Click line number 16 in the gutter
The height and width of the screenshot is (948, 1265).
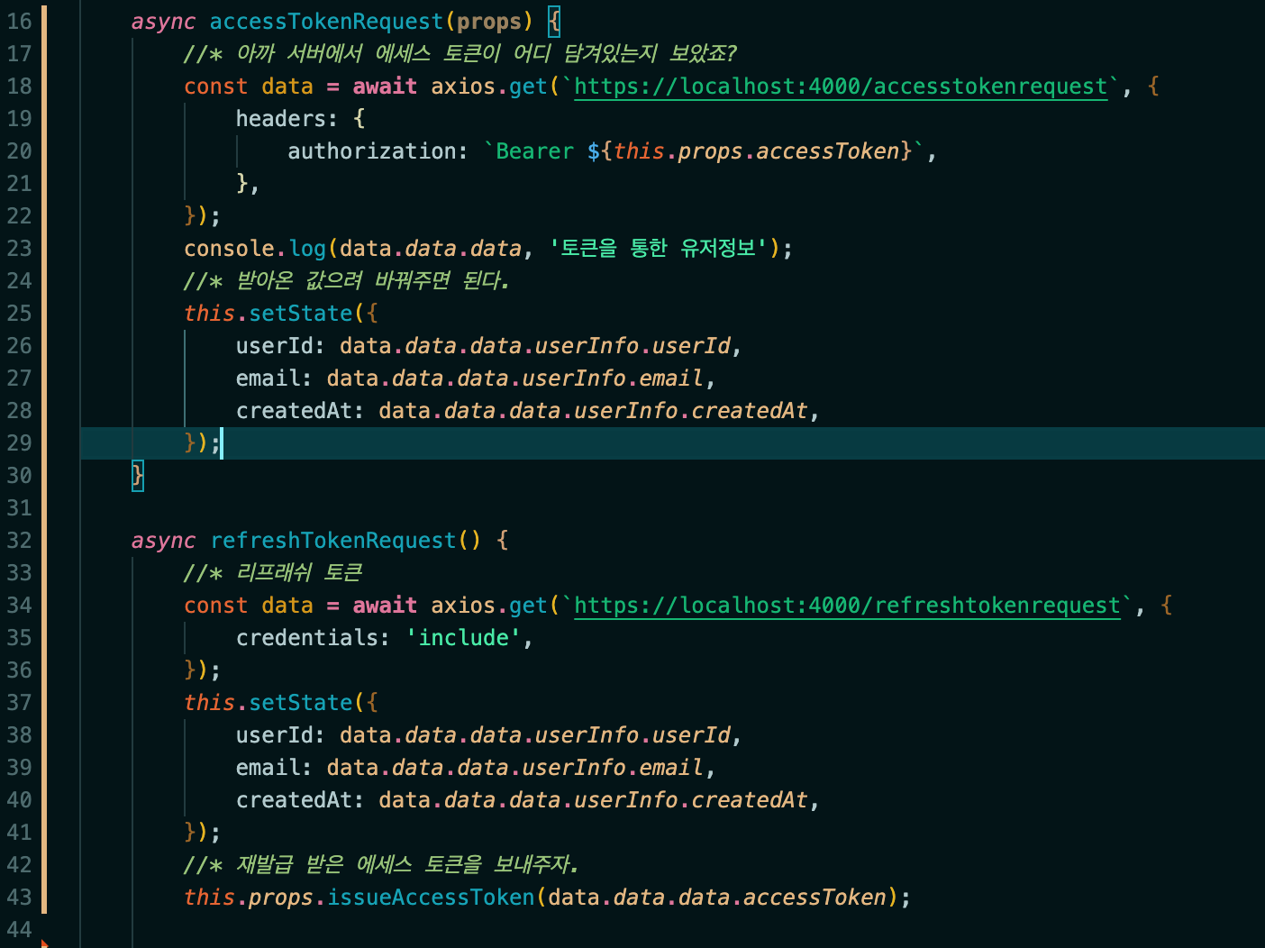tap(19, 22)
